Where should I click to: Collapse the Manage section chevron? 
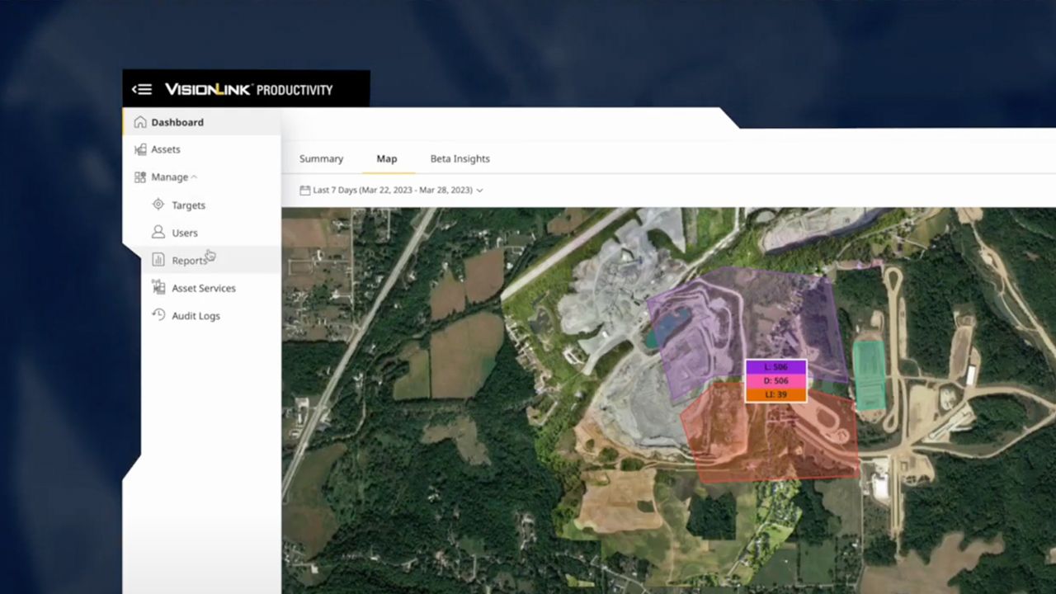195,177
